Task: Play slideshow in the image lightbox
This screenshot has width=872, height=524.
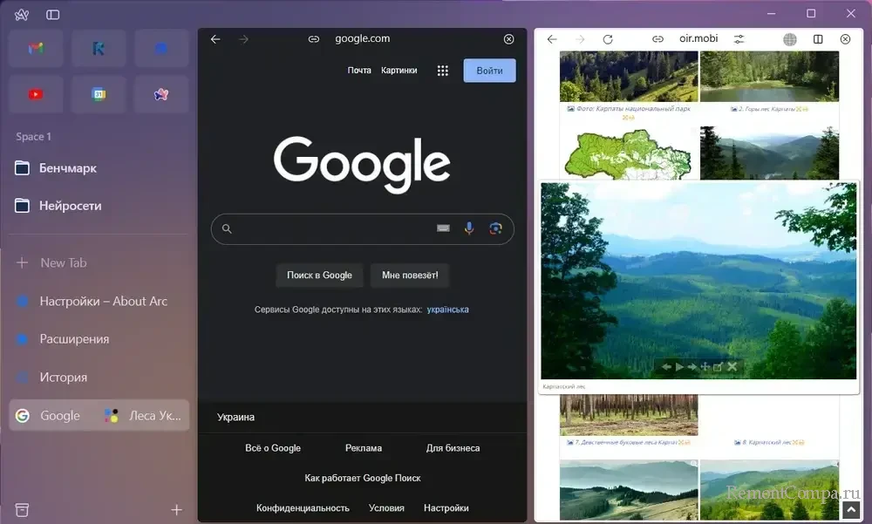Action: pyautogui.click(x=679, y=367)
